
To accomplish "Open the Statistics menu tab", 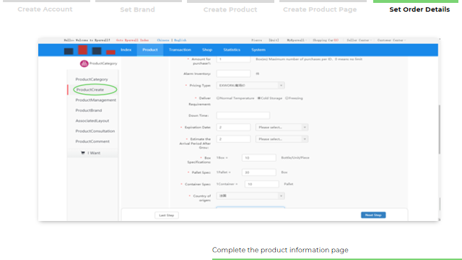I will (x=232, y=50).
